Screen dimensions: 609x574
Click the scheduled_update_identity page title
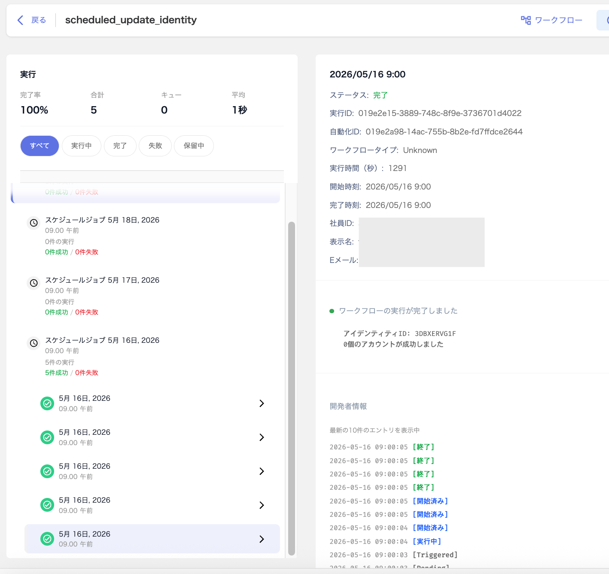(x=131, y=20)
